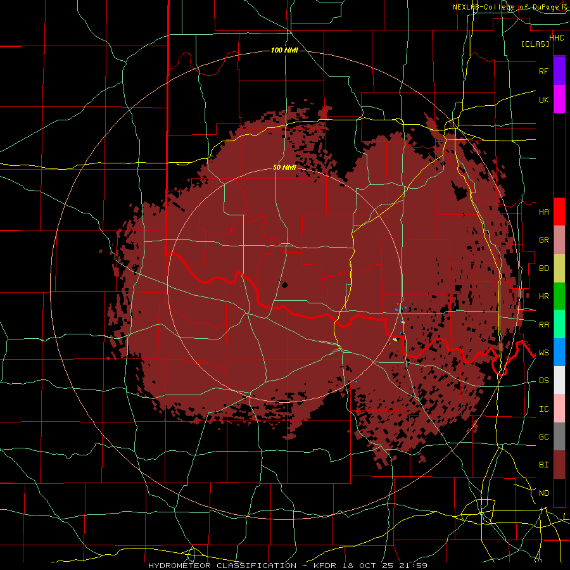Click the 21:59 time stamp in the caption
Viewport: 570px width, 570px height.
coord(415,566)
